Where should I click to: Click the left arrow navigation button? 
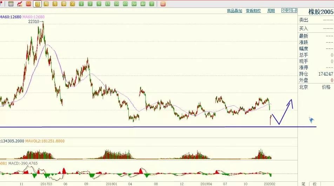(x=284, y=10)
